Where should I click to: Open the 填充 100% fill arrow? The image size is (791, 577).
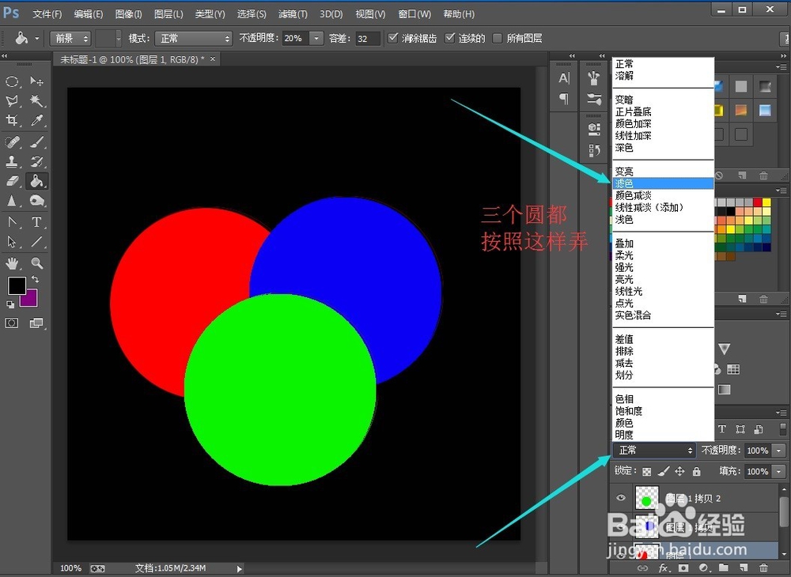tap(779, 472)
